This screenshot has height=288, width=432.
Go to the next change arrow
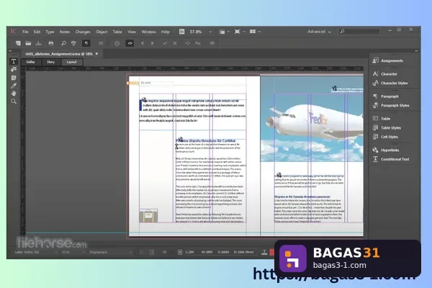(153, 43)
